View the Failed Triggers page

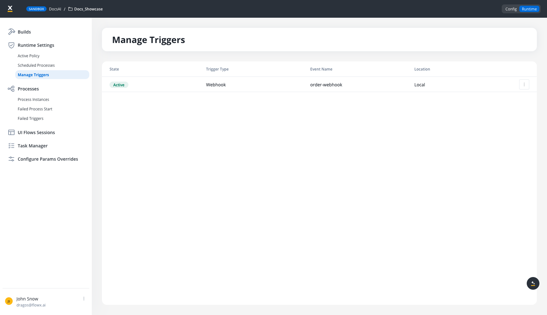tap(30, 118)
